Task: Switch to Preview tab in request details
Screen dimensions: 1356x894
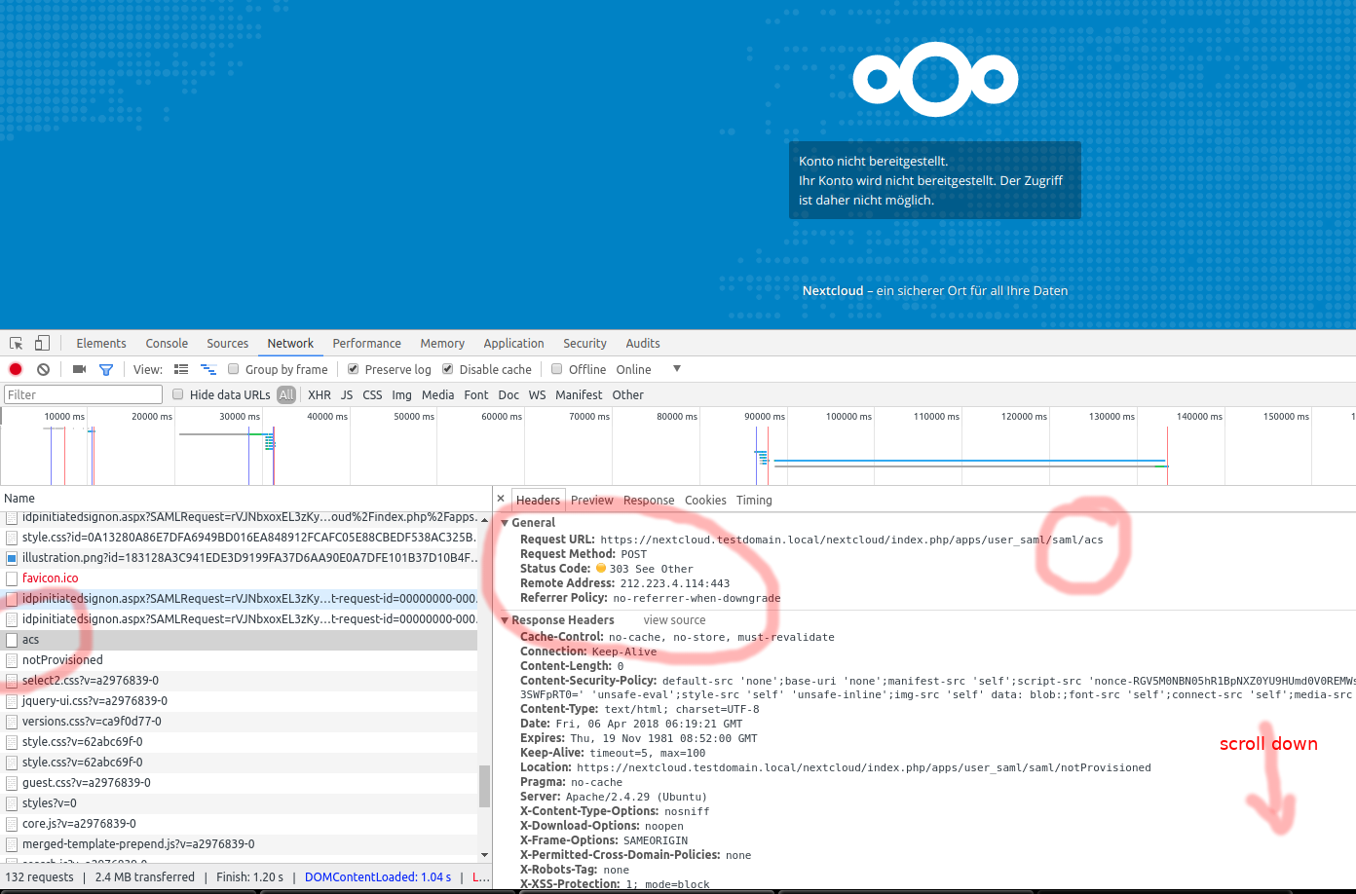Action: [x=592, y=500]
